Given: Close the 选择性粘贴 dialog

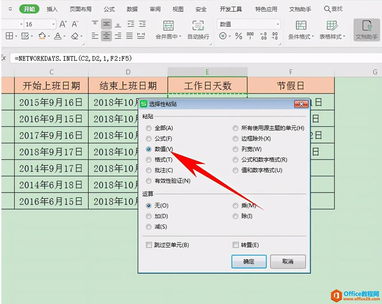Looking at the screenshot, I should 301,104.
